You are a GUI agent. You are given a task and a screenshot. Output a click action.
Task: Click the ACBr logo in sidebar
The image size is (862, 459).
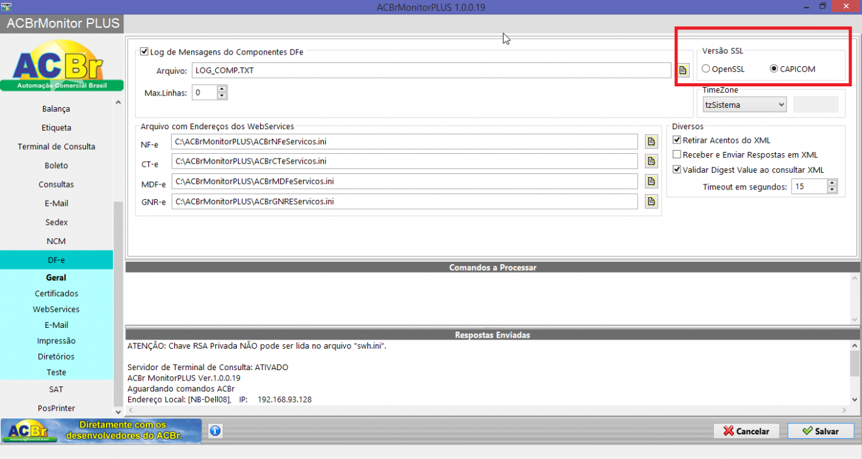(x=61, y=66)
